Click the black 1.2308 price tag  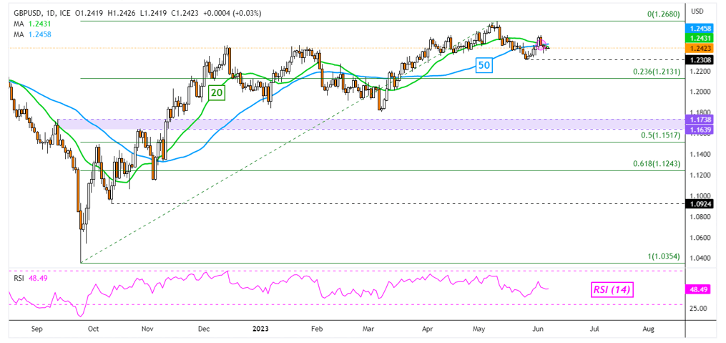700,60
